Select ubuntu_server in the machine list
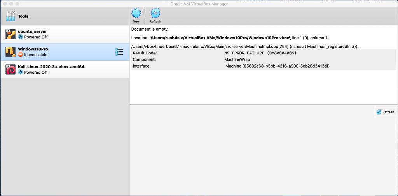 point(65,34)
